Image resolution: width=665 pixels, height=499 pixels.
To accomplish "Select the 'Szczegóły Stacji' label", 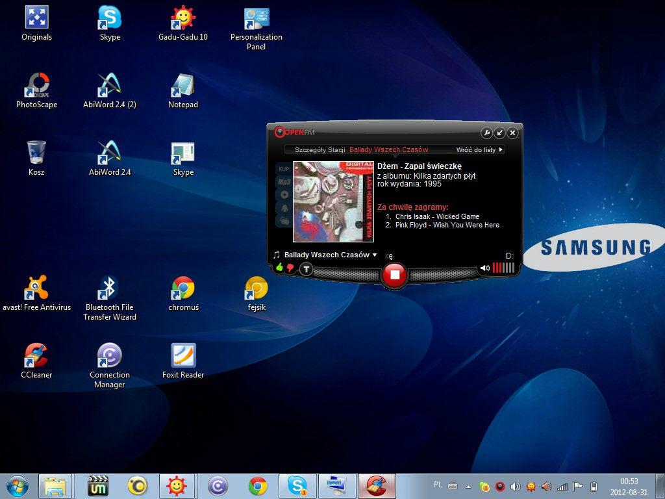I will [x=320, y=150].
